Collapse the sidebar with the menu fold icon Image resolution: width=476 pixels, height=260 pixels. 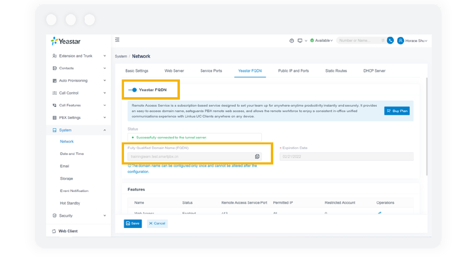coord(117,40)
